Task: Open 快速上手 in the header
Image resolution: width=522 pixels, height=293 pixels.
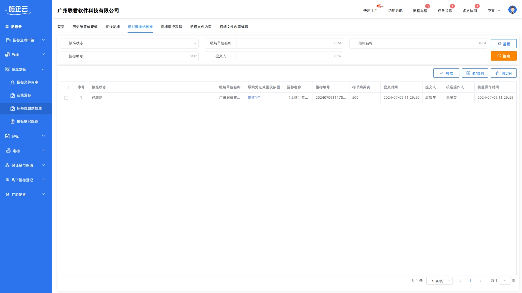Action: 370,11
